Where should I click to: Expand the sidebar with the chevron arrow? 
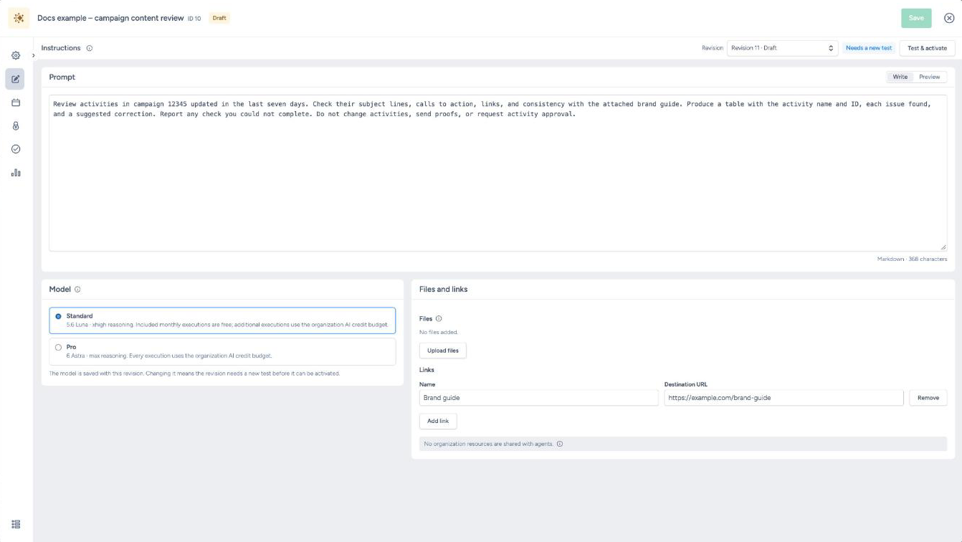34,55
